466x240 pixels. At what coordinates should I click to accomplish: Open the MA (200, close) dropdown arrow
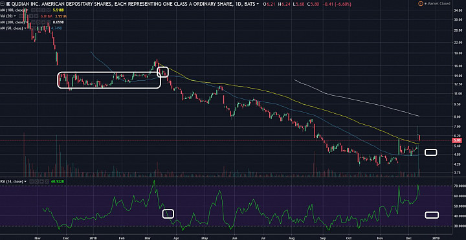(x=27, y=22)
